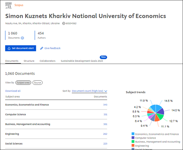Click the 11.9 % pie chart label
183x150 pixels.
point(144,100)
